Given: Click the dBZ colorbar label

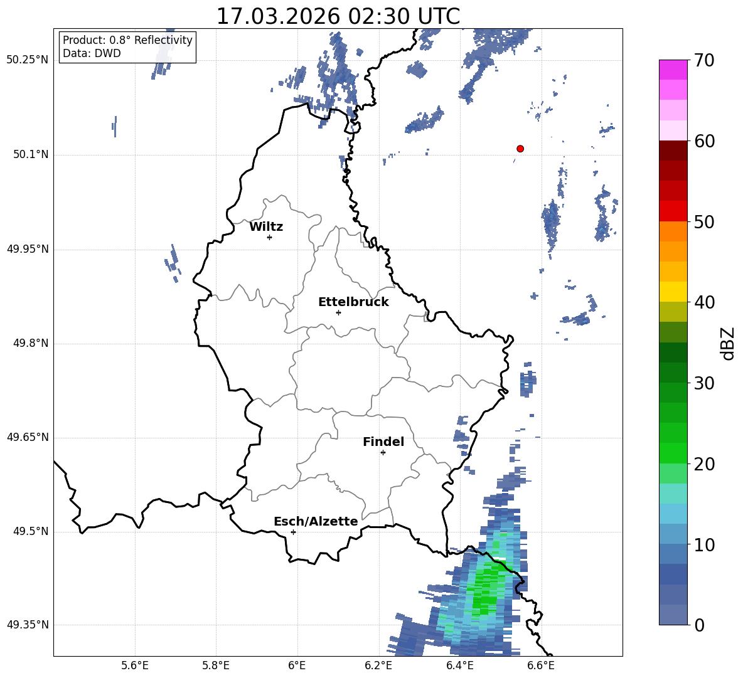Looking at the screenshot, I should pyautogui.click(x=728, y=343).
